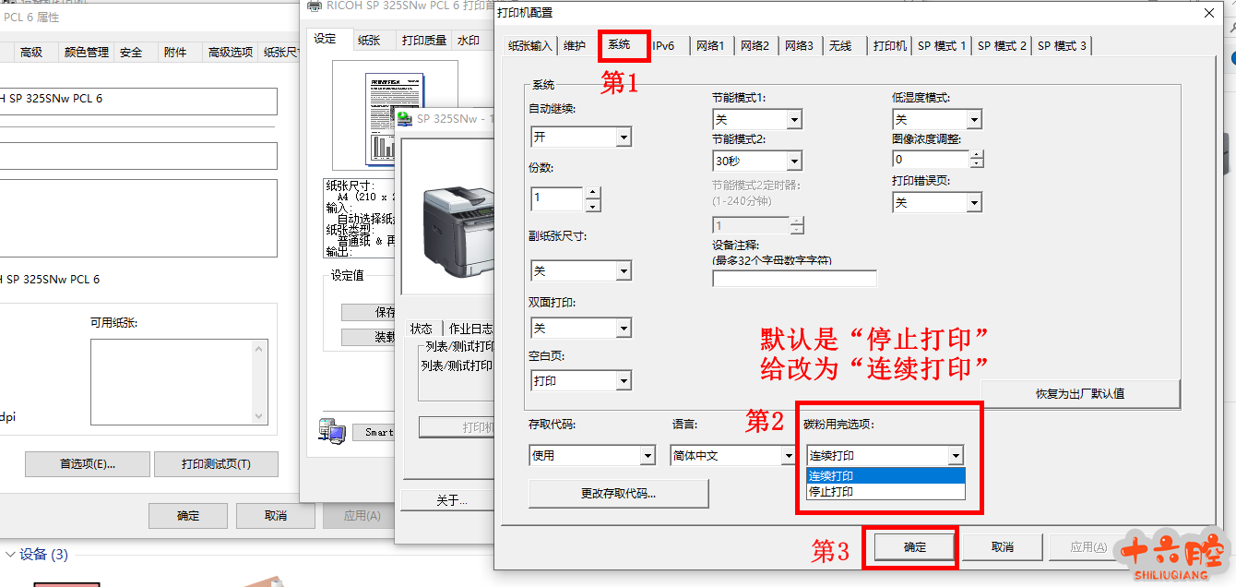Expand the 节能模式2 dropdown showing 30秒
This screenshot has width=1236, height=587.
click(x=793, y=162)
